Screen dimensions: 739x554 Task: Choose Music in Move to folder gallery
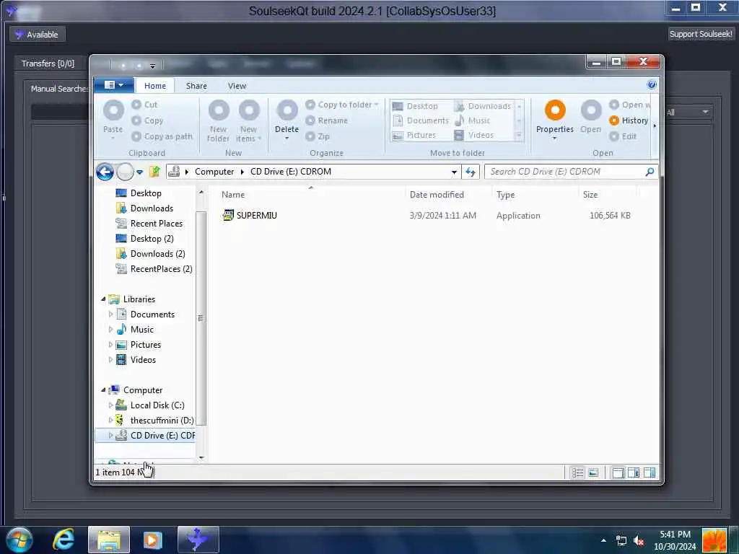pyautogui.click(x=472, y=120)
